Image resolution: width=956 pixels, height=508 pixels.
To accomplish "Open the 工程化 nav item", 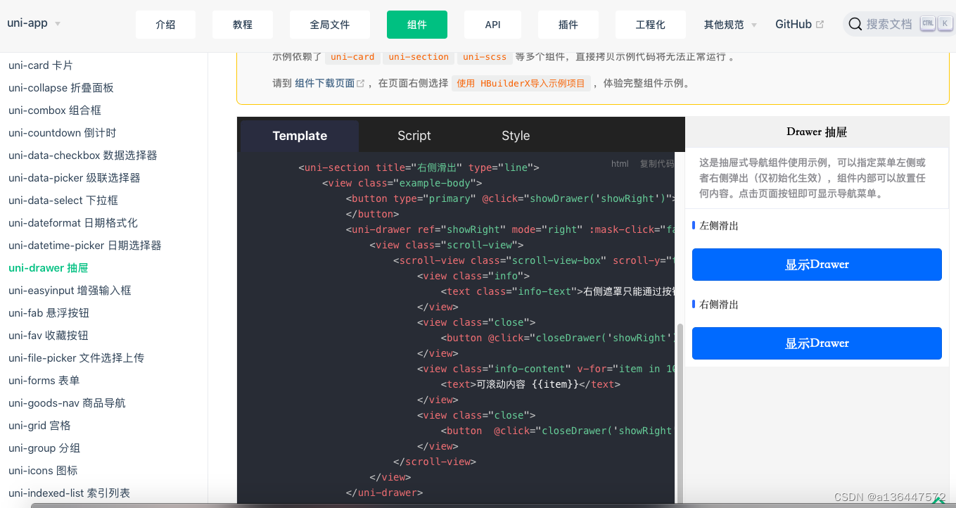I will (651, 25).
